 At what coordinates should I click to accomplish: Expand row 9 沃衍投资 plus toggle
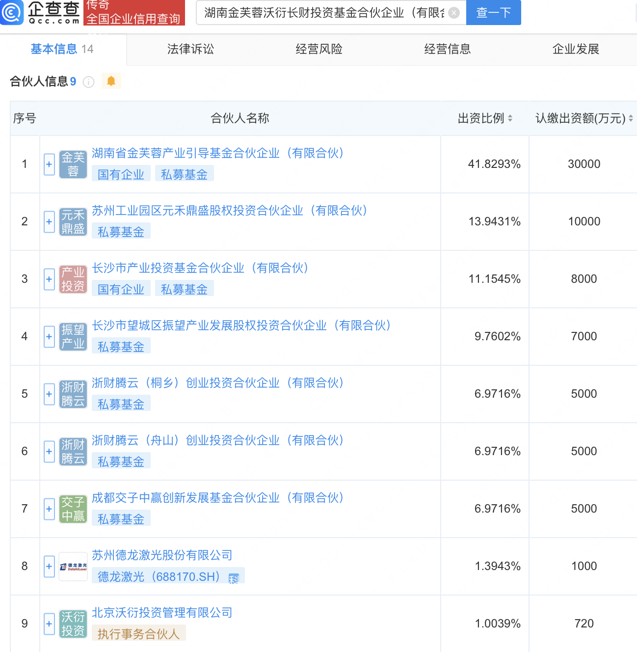tap(49, 624)
